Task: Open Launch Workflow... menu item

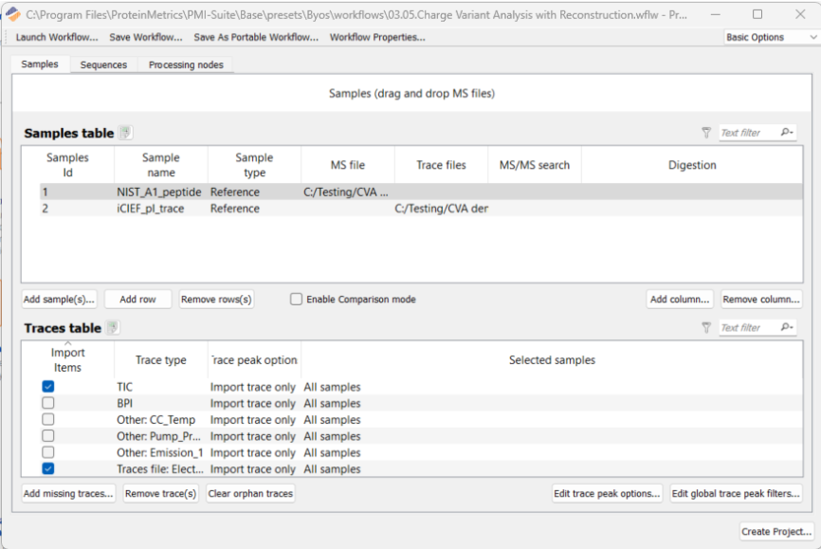Action: [57, 37]
